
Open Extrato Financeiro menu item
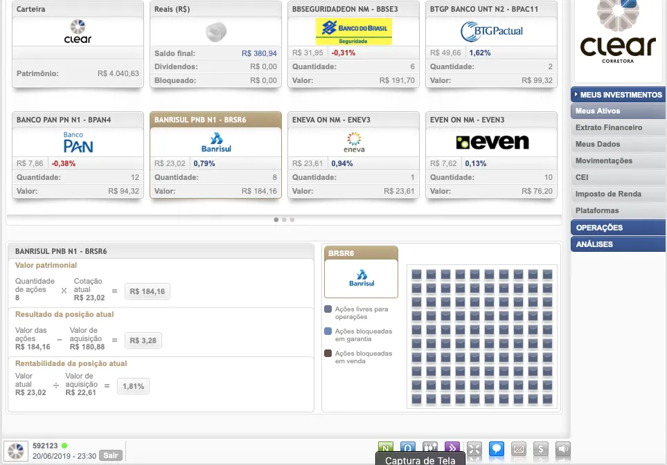point(609,127)
